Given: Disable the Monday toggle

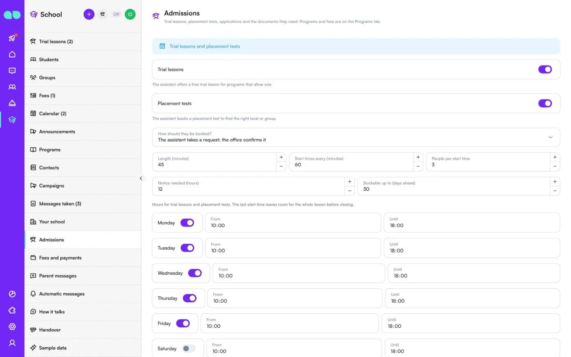Looking at the screenshot, I should tap(187, 223).
